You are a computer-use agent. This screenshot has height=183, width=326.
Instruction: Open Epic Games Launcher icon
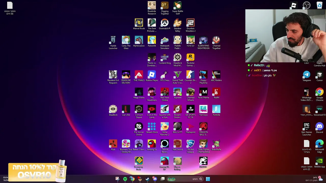click(307, 129)
